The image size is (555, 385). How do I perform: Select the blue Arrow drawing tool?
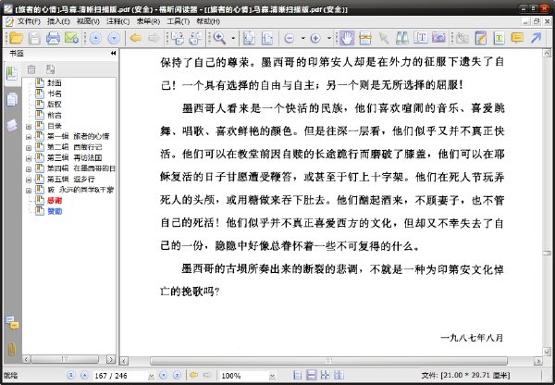click(x=536, y=38)
